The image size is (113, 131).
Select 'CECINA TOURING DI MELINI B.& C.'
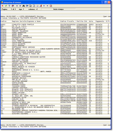(56, 51)
